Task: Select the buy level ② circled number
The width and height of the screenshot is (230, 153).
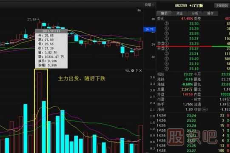Action: click(167, 54)
